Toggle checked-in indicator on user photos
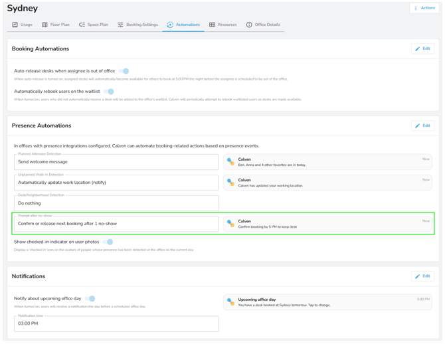This screenshot has height=344, width=445. [108, 242]
